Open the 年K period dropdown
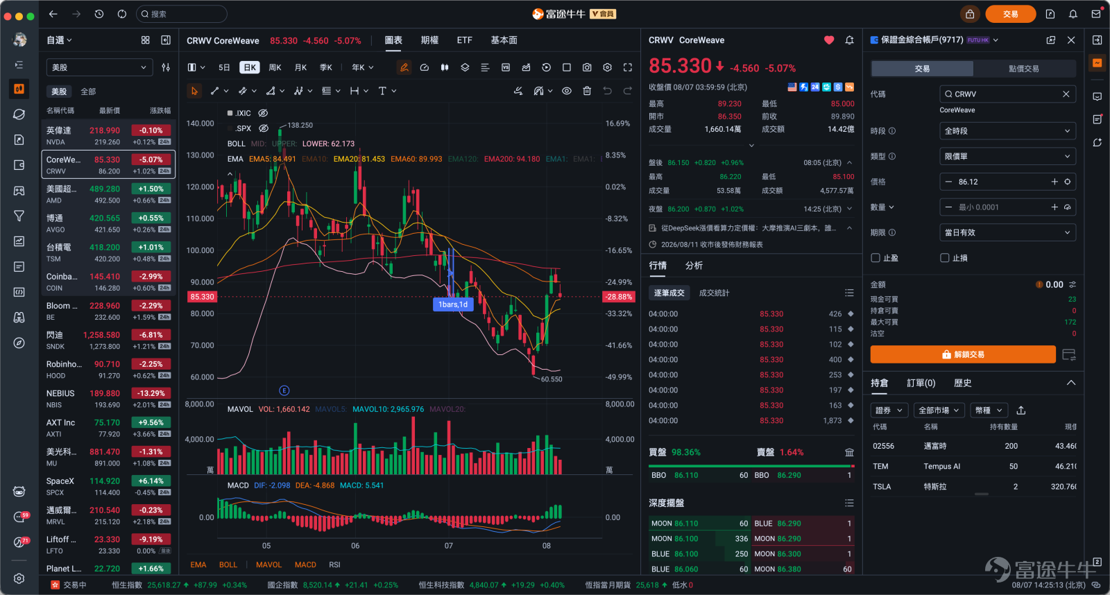 click(x=363, y=67)
